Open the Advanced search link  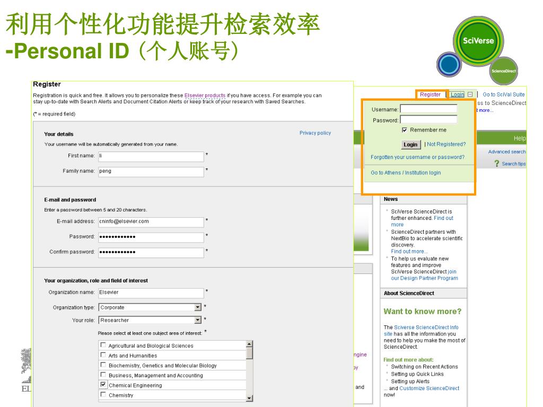[507, 152]
